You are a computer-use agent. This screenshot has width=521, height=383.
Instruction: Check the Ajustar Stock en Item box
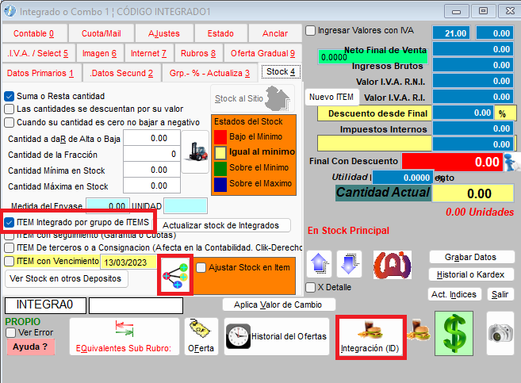[201, 267]
